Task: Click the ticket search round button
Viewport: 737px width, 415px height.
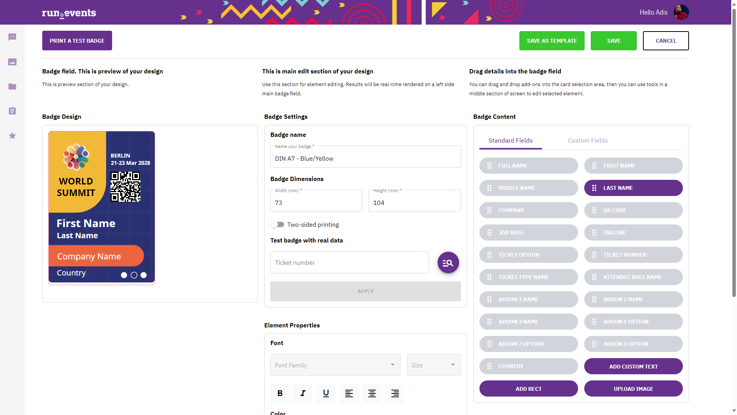Action: (448, 263)
